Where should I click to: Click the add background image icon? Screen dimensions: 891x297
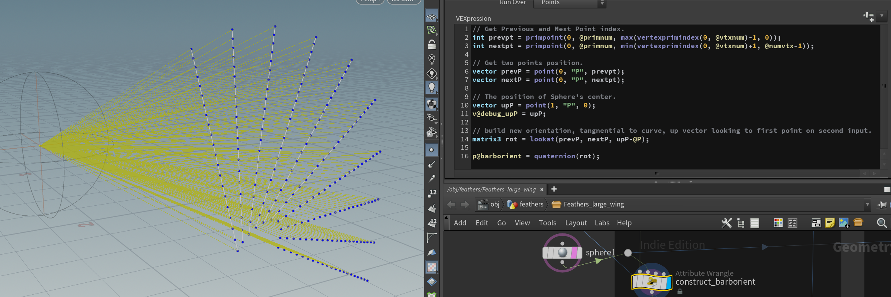(844, 223)
